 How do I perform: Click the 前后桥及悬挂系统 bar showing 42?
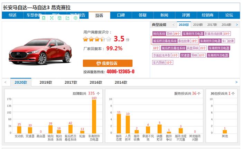tap(71, 129)
